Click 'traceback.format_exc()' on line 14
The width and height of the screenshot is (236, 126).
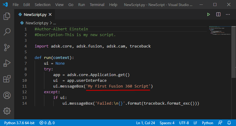(x=170, y=103)
